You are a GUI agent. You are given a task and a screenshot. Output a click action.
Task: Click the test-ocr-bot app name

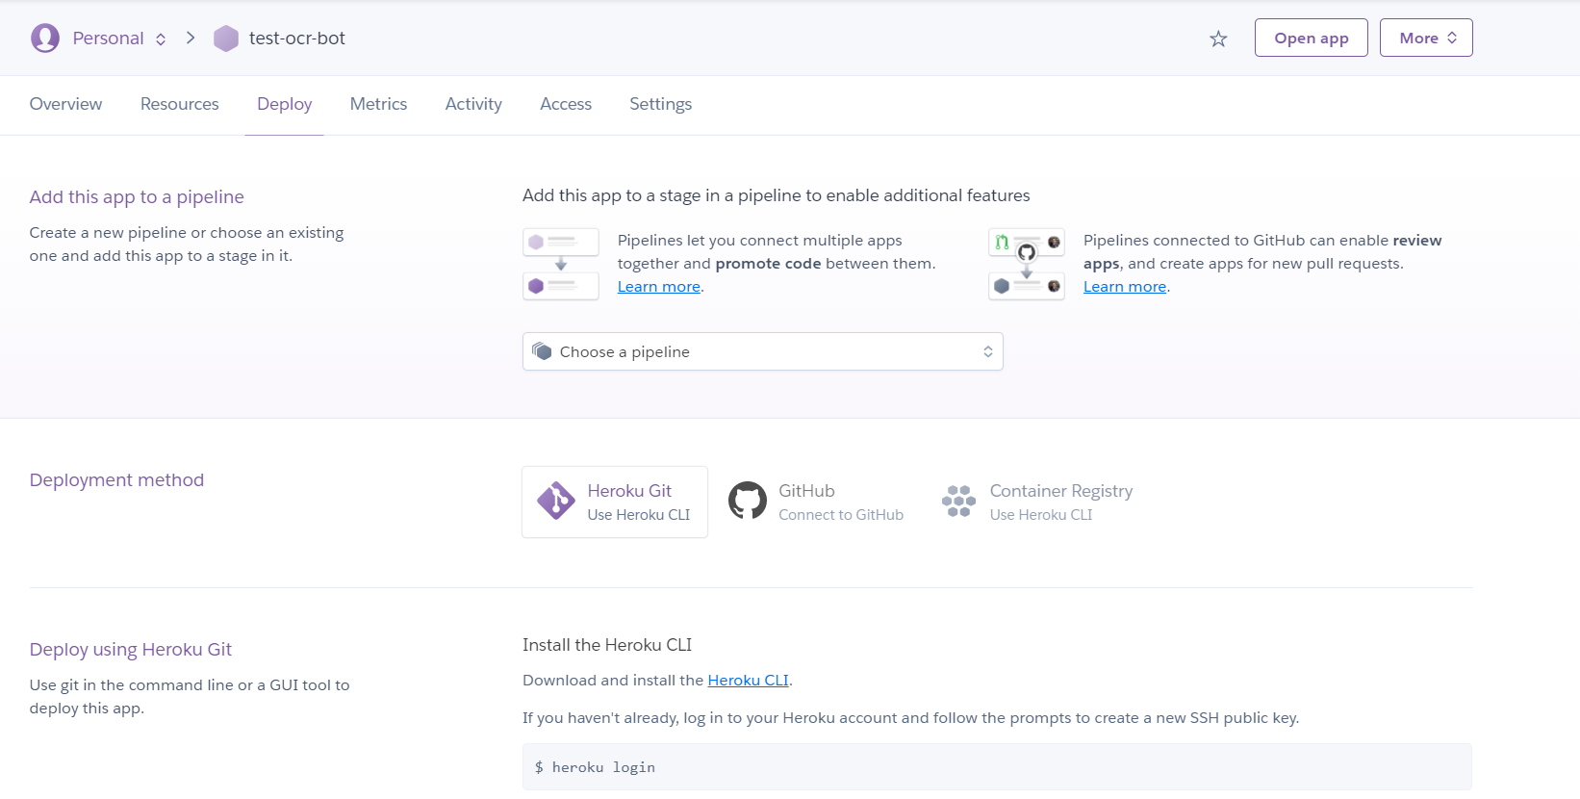(x=296, y=39)
